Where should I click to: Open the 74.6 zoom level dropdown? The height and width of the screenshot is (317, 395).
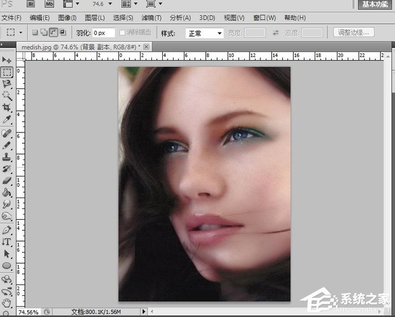click(110, 4)
